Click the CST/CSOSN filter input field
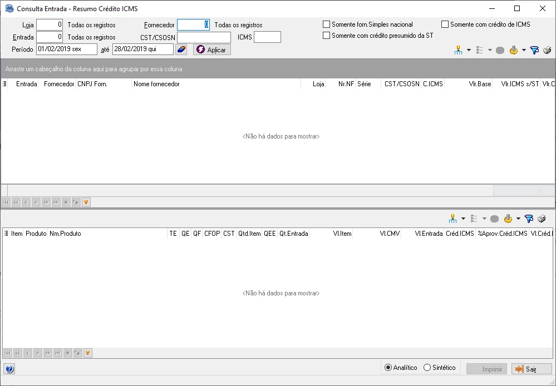This screenshot has height=386, width=556. 204,37
